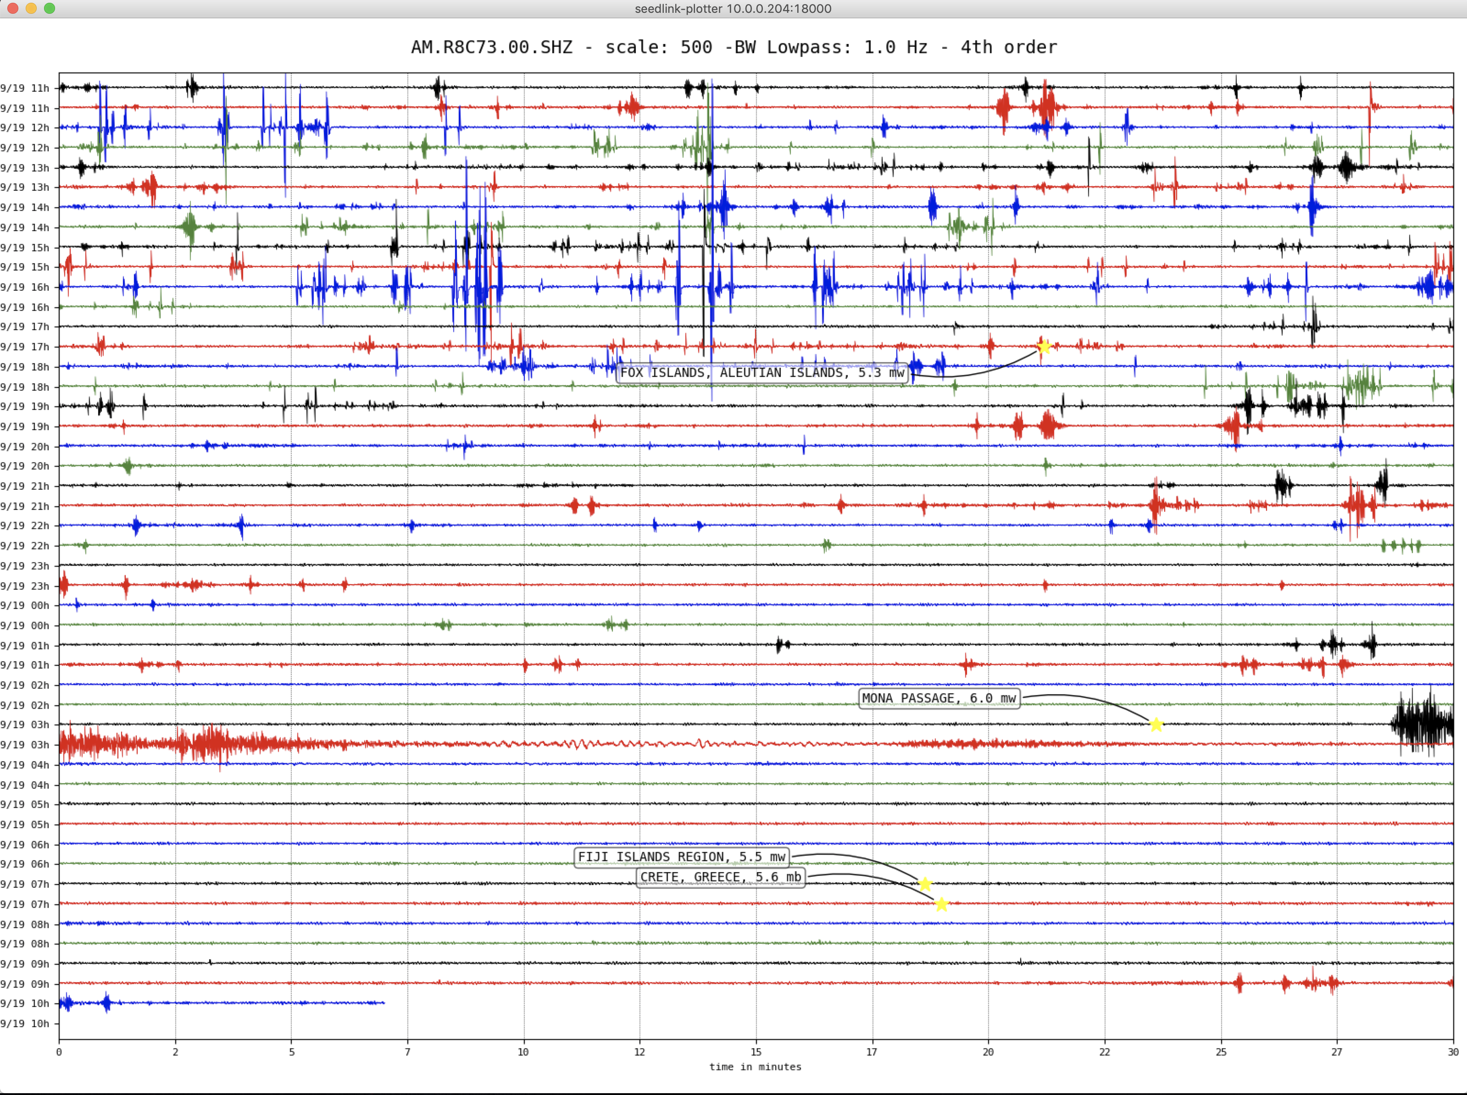Click the large black burst on 03h trace
The width and height of the screenshot is (1467, 1095).
1423,723
